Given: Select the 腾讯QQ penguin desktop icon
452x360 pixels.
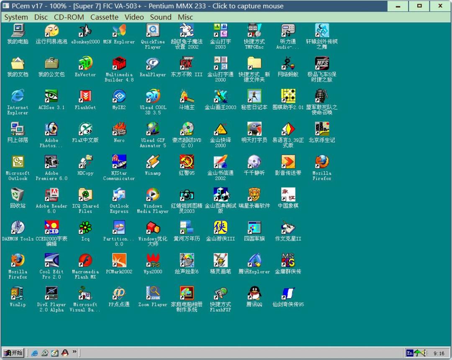Looking at the screenshot, I should point(254,297).
